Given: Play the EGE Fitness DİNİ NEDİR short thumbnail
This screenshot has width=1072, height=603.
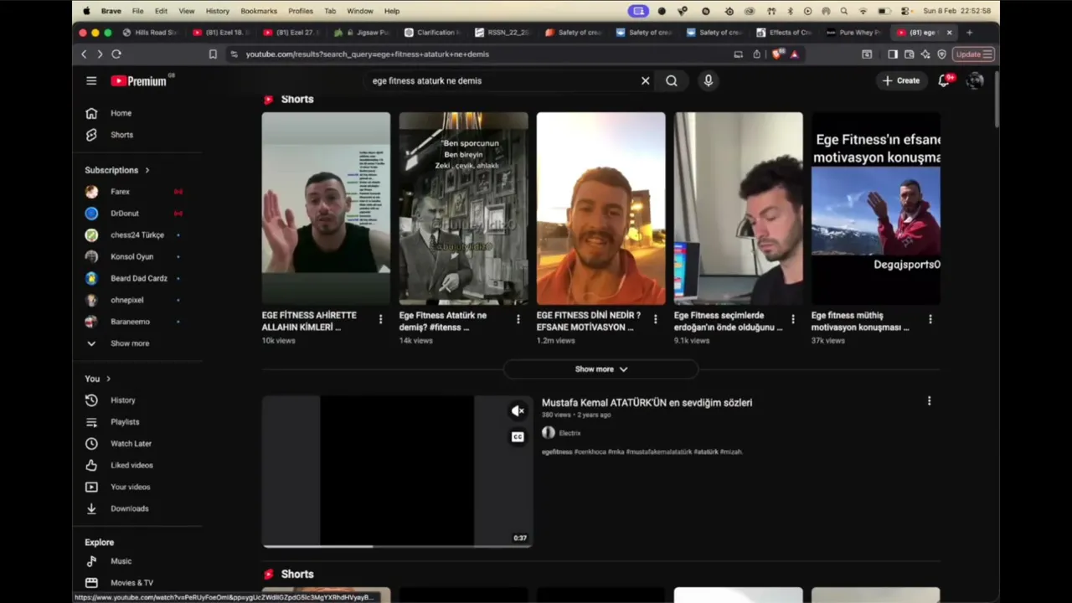Looking at the screenshot, I should (601, 209).
